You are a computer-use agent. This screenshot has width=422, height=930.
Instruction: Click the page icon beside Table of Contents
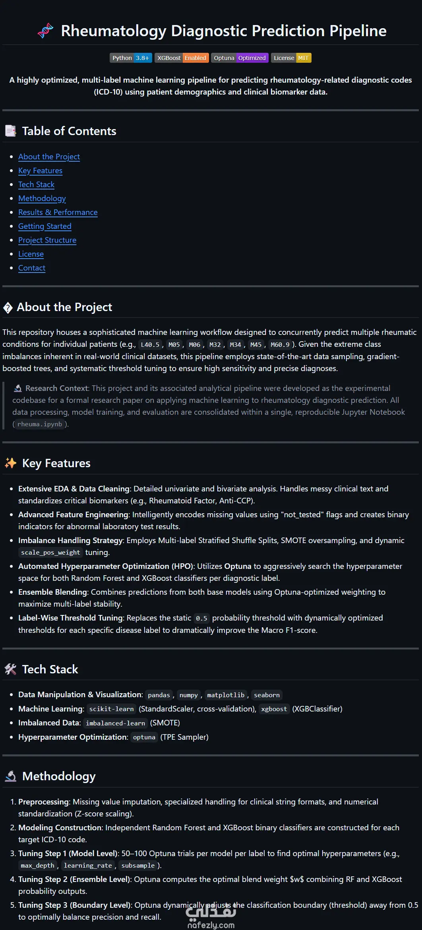pos(10,131)
